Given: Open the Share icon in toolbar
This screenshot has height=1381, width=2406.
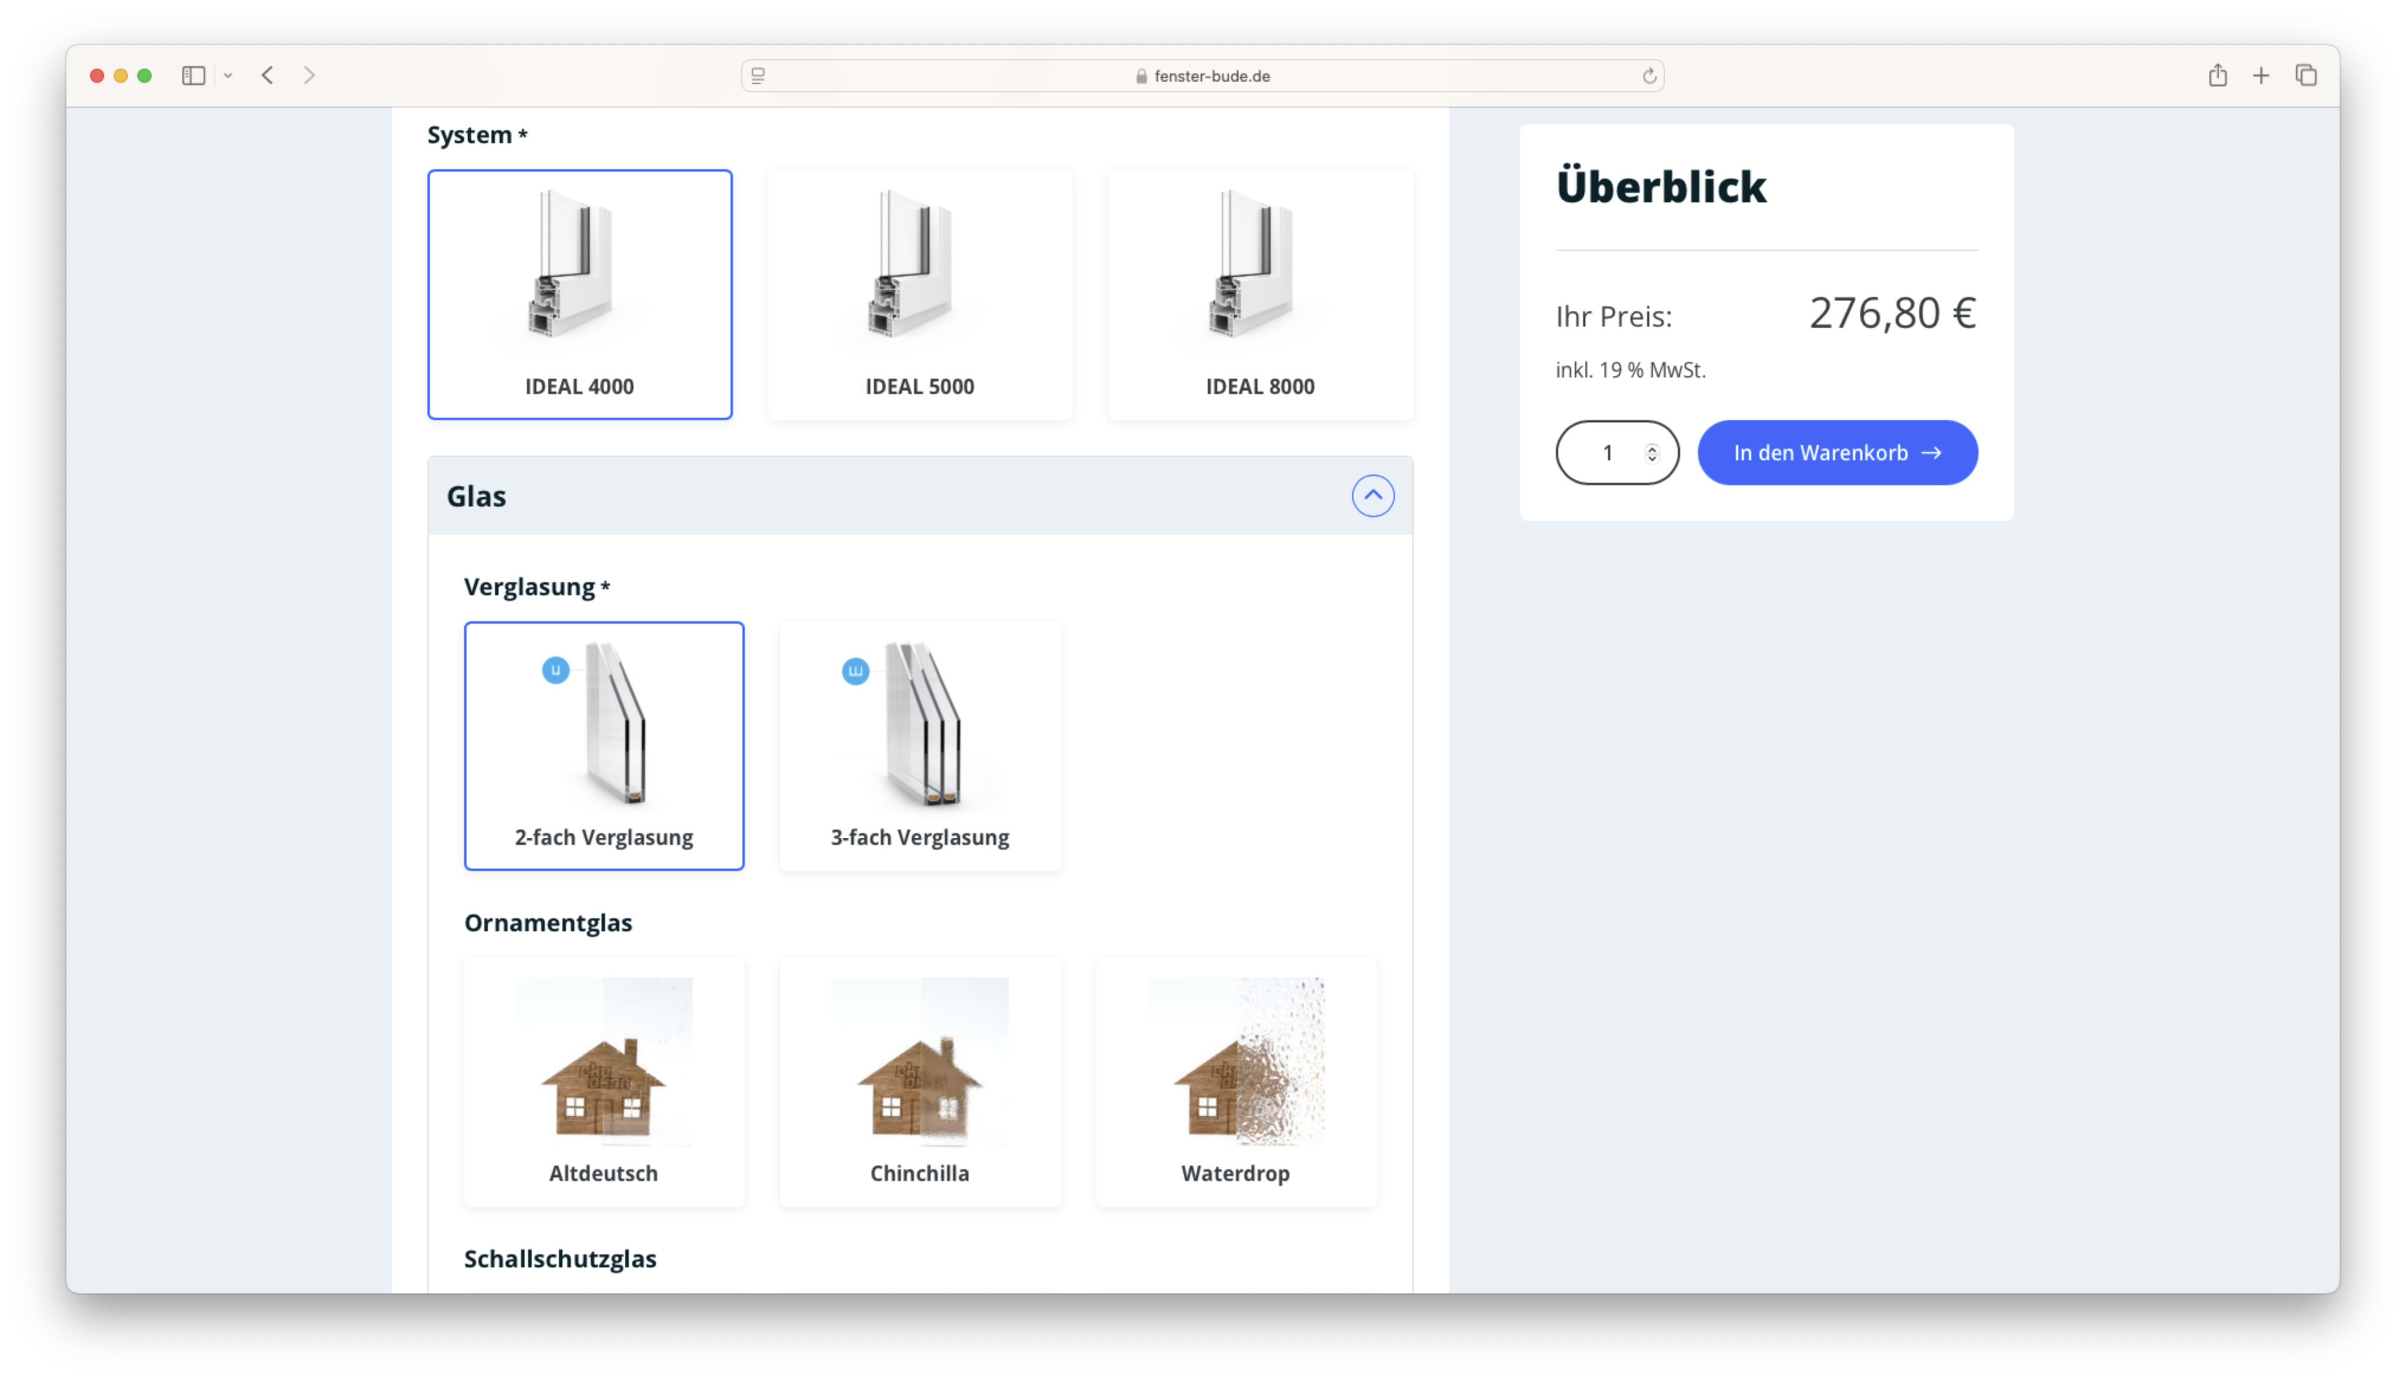Looking at the screenshot, I should coord(2217,76).
